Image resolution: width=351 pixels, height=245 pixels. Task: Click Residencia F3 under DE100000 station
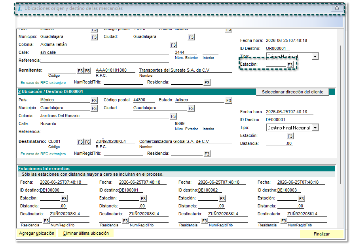(x=46, y=221)
